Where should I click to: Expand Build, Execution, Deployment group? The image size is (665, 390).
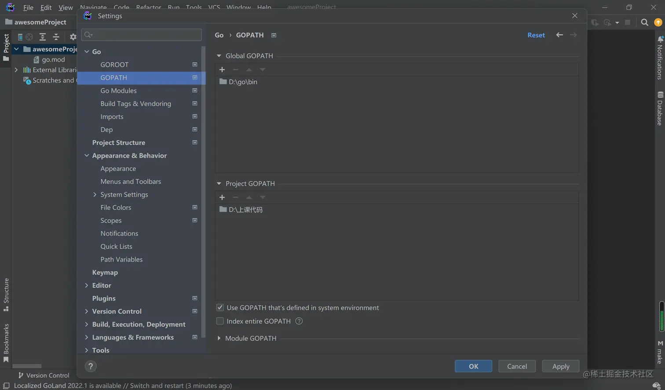87,324
